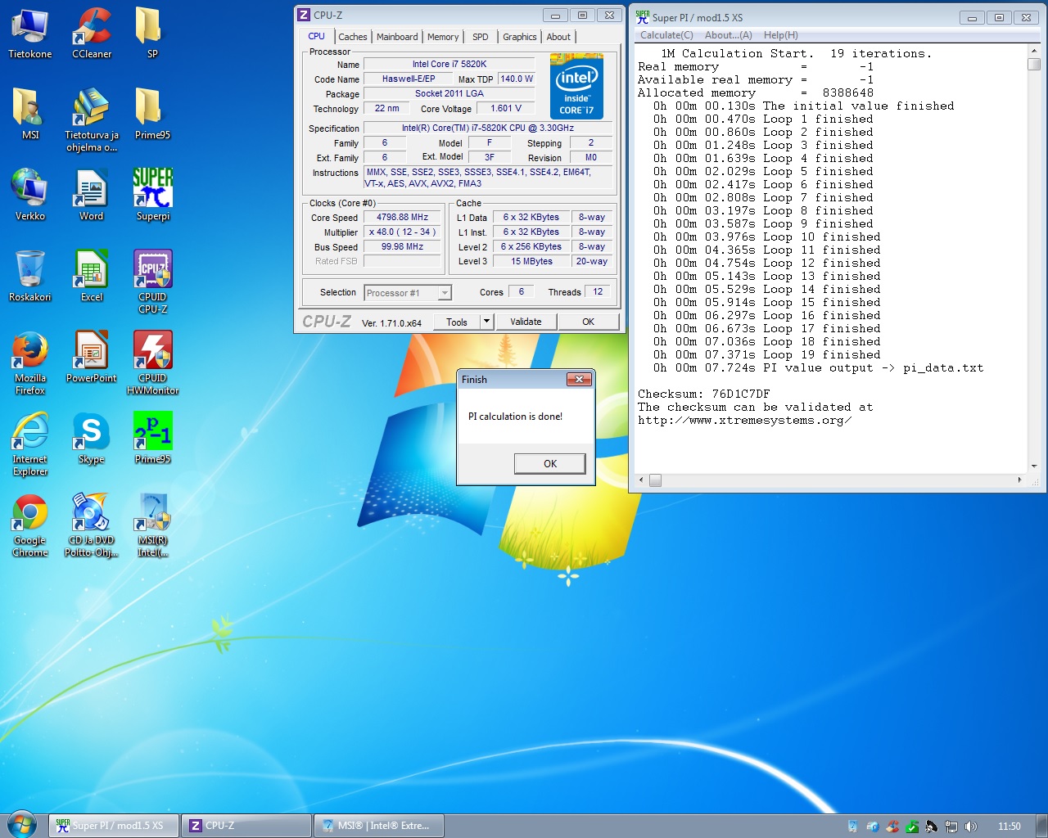
Task: Click the Show desktop strip on taskbar
Action: pos(1041,826)
